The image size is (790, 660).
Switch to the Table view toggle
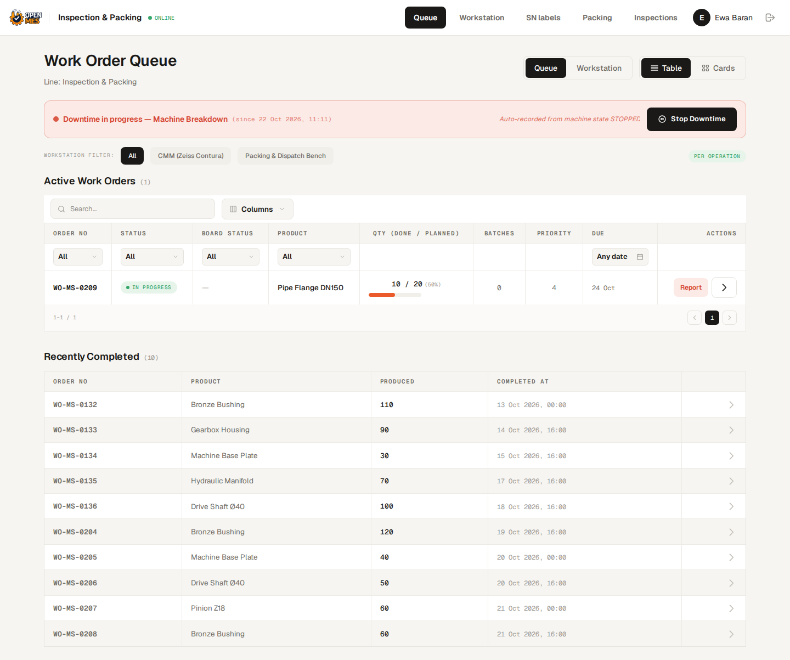pyautogui.click(x=666, y=68)
